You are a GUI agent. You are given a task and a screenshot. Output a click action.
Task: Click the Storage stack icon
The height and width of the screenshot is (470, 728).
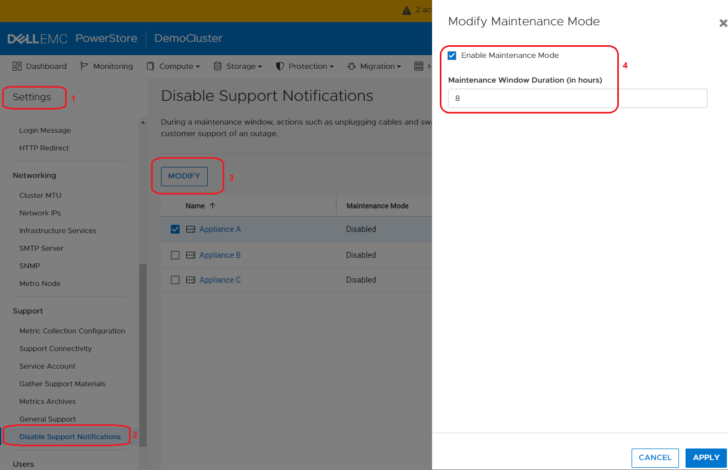pos(219,66)
